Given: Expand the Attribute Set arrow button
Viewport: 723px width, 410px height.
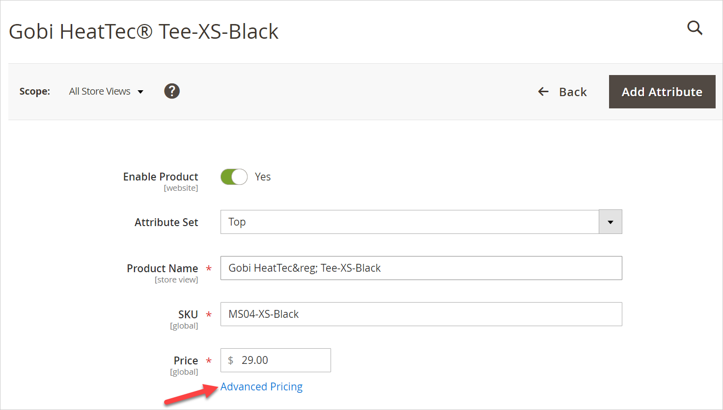Looking at the screenshot, I should pyautogui.click(x=611, y=222).
